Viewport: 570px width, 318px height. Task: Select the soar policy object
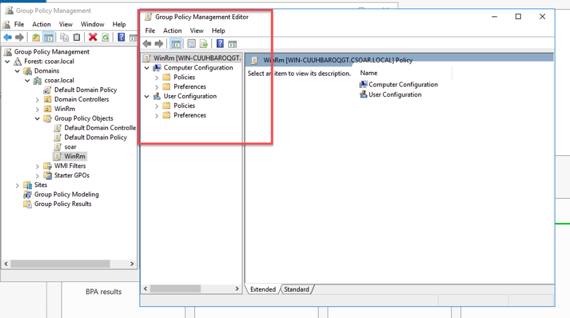pyautogui.click(x=70, y=147)
